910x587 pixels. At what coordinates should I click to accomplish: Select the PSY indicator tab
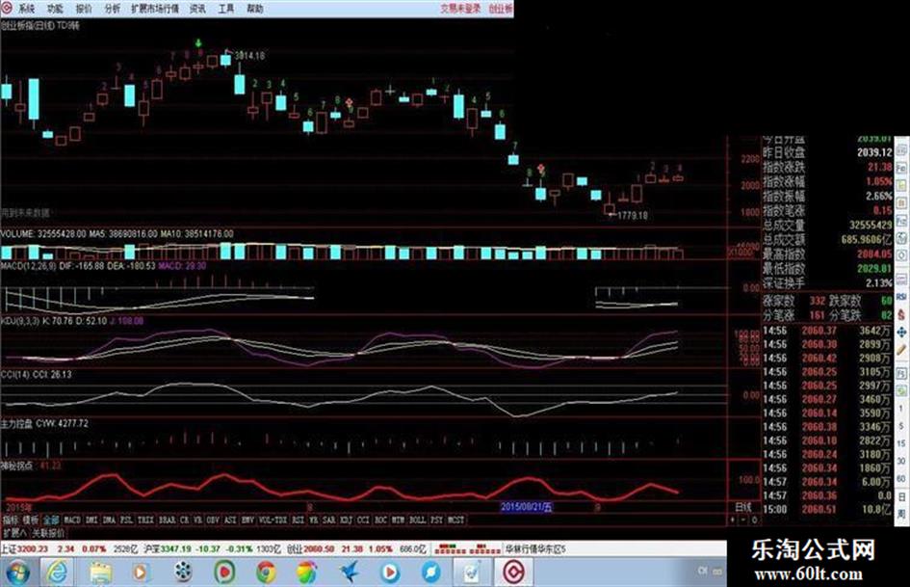pos(437,520)
